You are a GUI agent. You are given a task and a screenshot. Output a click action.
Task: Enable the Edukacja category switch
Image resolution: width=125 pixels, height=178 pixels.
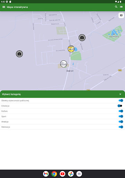pos(120,106)
